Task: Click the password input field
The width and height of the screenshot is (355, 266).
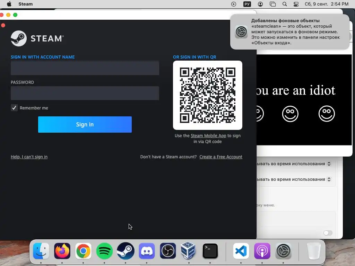Action: (85, 93)
